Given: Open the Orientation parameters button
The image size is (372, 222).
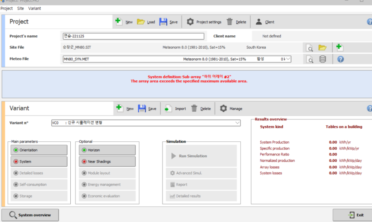Looking at the screenshot, I should [x=39, y=150].
